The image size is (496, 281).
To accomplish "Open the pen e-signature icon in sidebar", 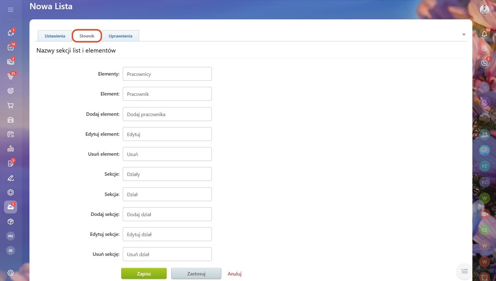I will [10, 178].
